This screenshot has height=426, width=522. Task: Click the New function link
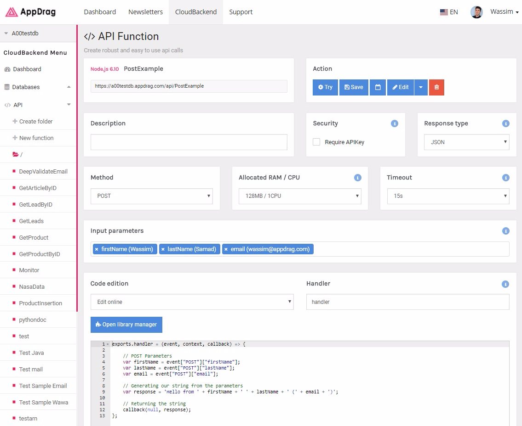[x=36, y=138]
